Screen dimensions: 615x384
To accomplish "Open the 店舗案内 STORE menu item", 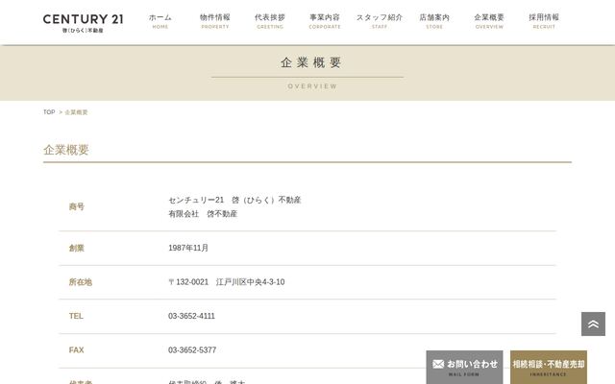I will (x=434, y=21).
